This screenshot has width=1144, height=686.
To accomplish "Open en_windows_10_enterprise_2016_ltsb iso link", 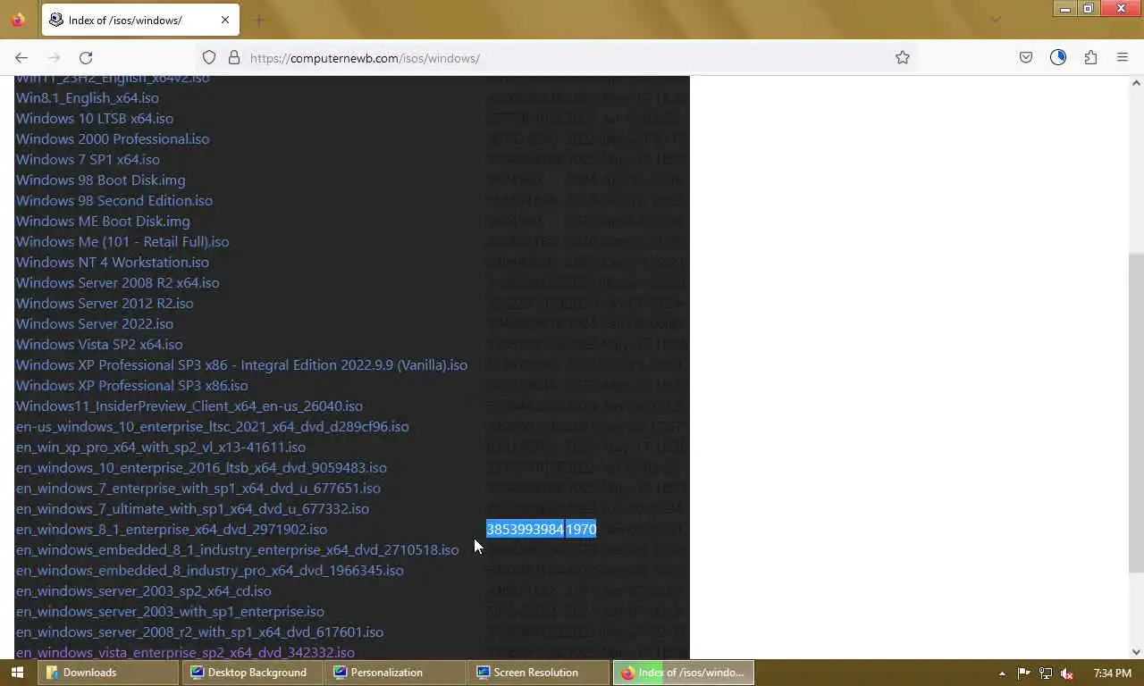I will [201, 467].
